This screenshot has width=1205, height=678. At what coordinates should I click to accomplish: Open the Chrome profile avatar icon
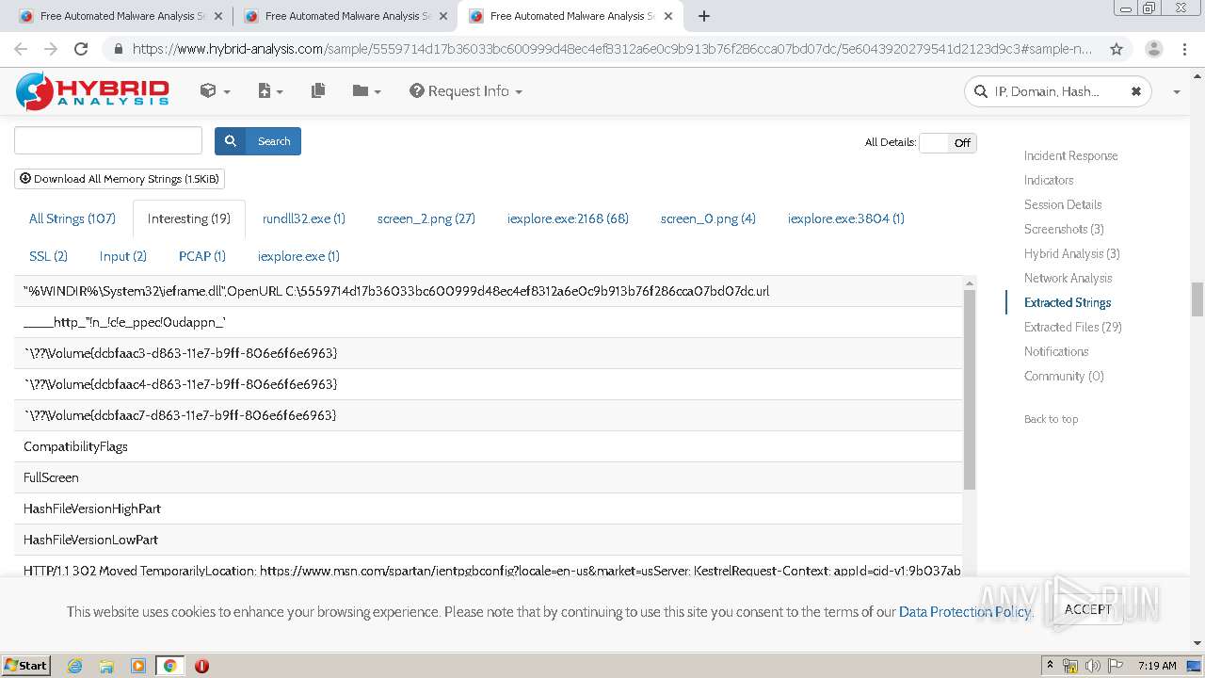coord(1153,49)
